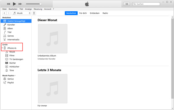Open Bücher under iPhone 4s
Viewport: 174px width, 110px height.
coord(12,63)
